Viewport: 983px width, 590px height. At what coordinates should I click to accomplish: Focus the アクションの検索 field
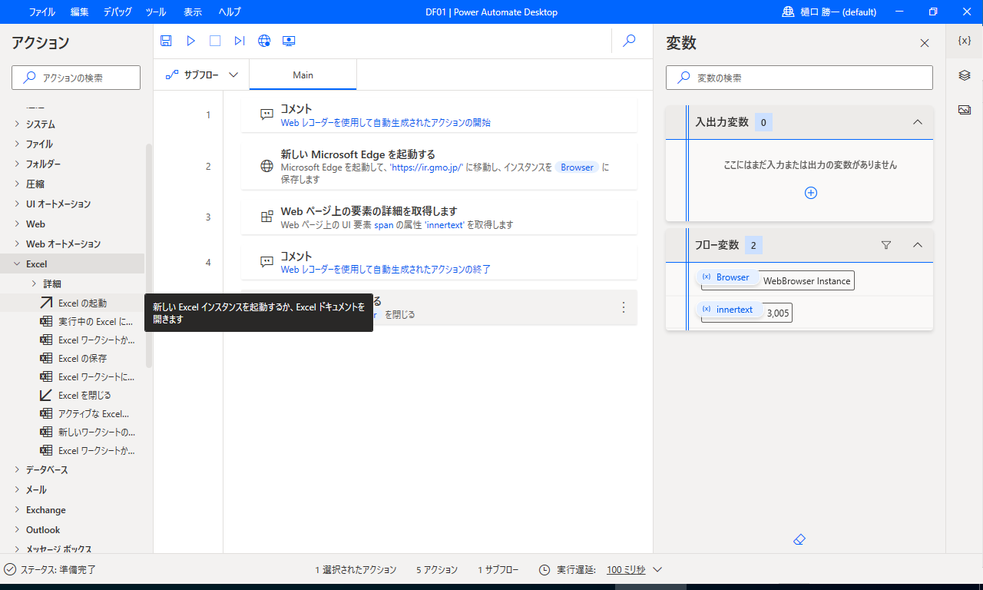click(x=76, y=78)
